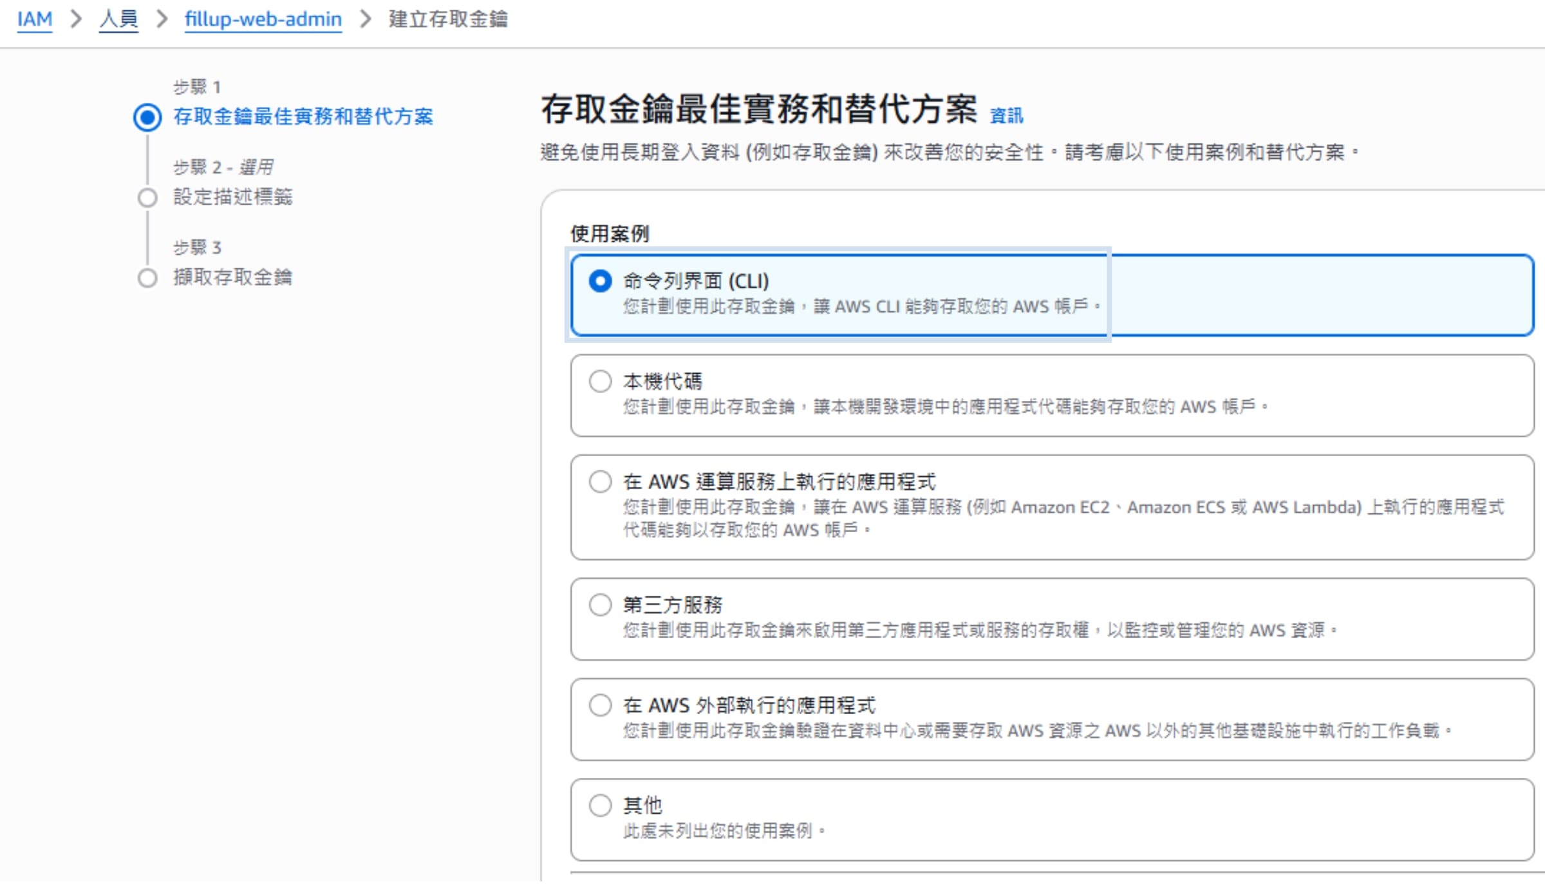
Task: Go to 步驟 3 擷取存取金鑰
Action: coord(234,278)
